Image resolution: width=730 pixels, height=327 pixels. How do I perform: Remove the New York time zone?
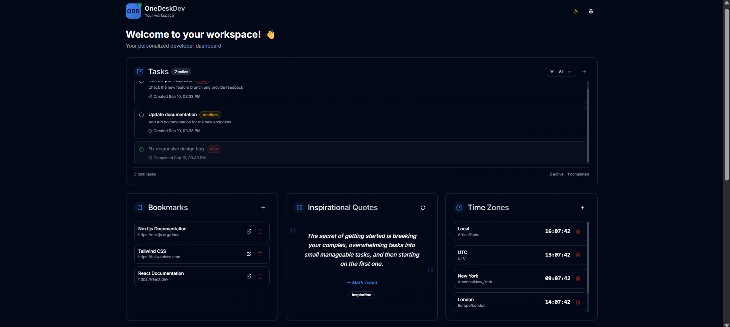click(578, 279)
